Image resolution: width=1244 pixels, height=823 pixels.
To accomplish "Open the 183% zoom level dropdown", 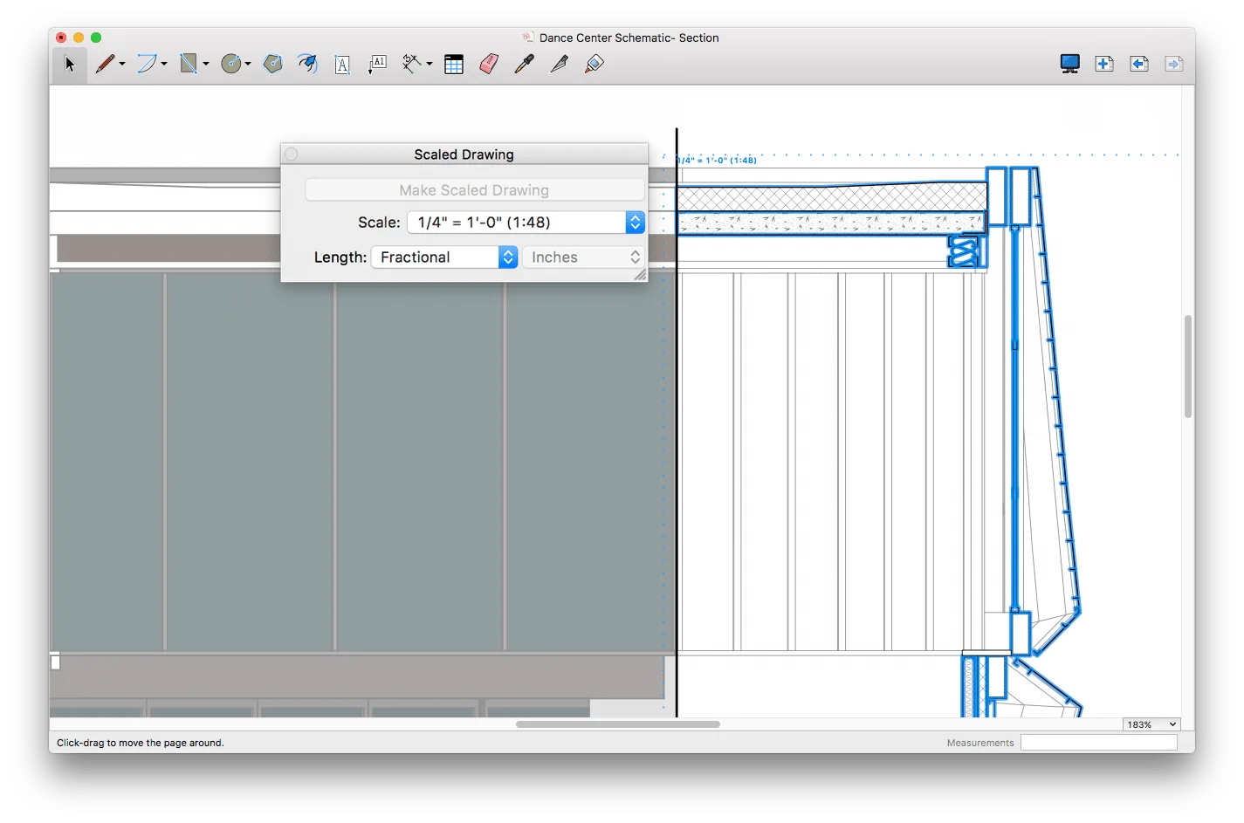I will click(x=1151, y=724).
